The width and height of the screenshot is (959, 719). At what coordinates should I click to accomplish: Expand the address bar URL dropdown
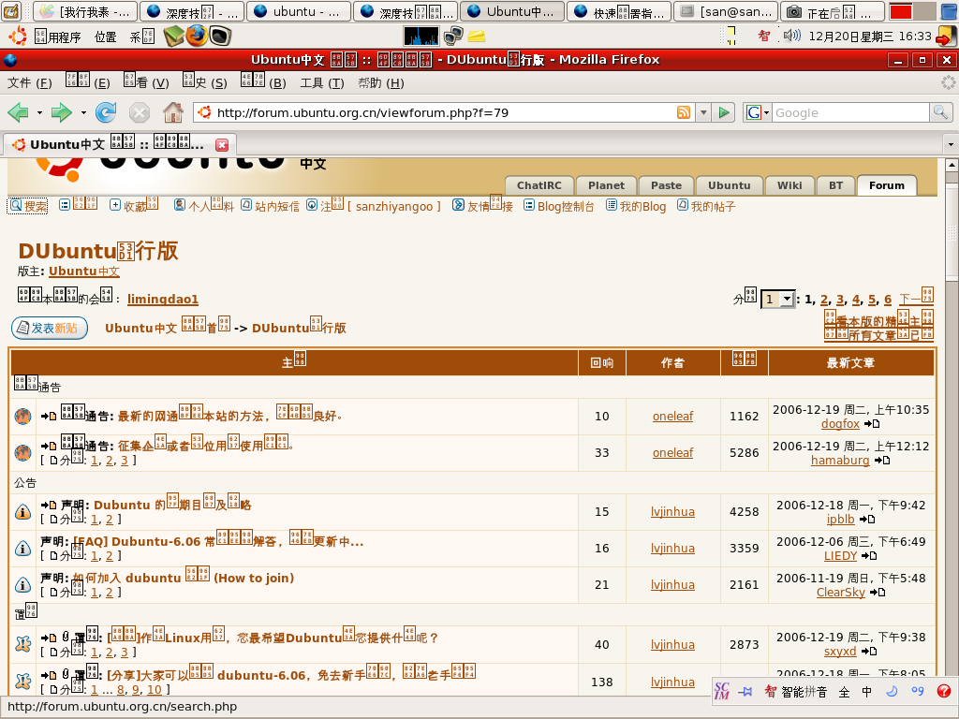703,112
